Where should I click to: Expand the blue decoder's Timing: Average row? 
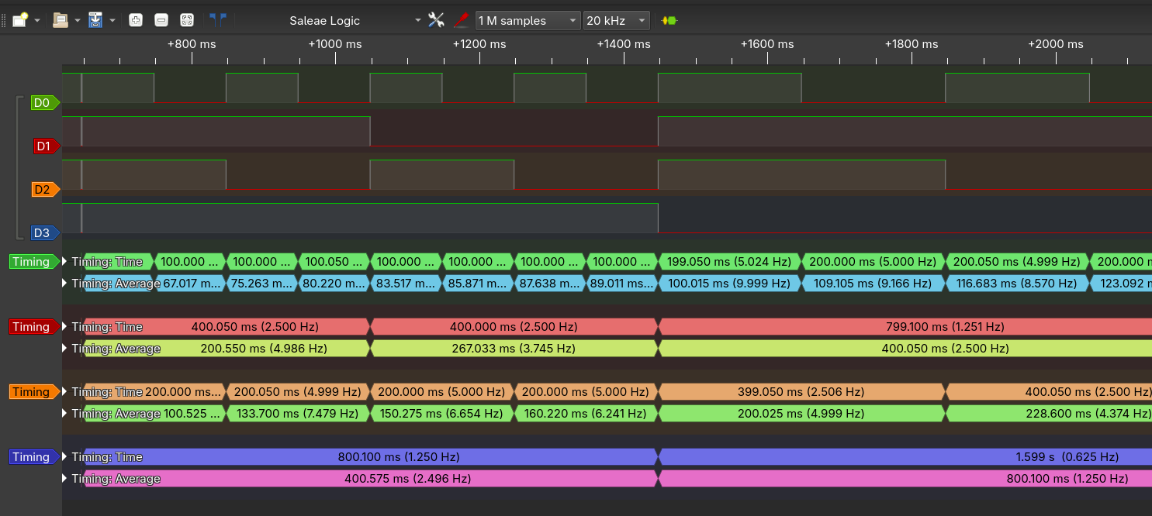(x=65, y=479)
